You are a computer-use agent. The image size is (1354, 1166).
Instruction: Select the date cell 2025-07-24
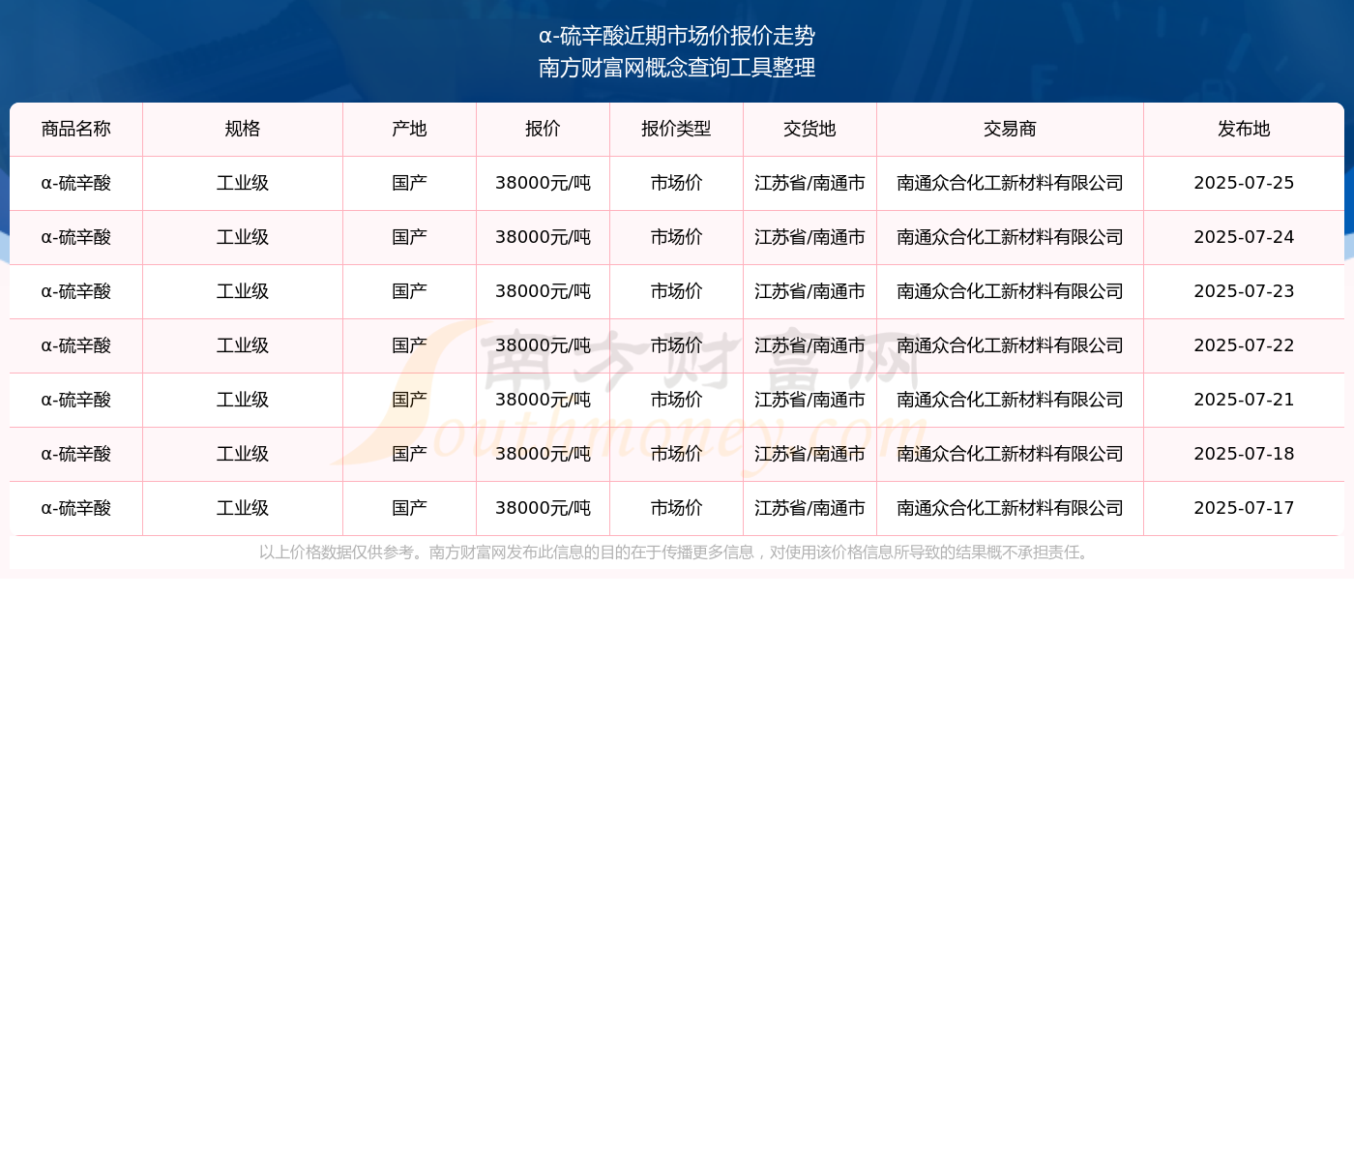click(1244, 237)
